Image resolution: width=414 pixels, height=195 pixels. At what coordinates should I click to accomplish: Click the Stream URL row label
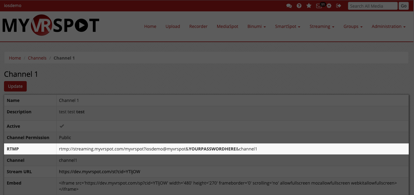point(19,172)
